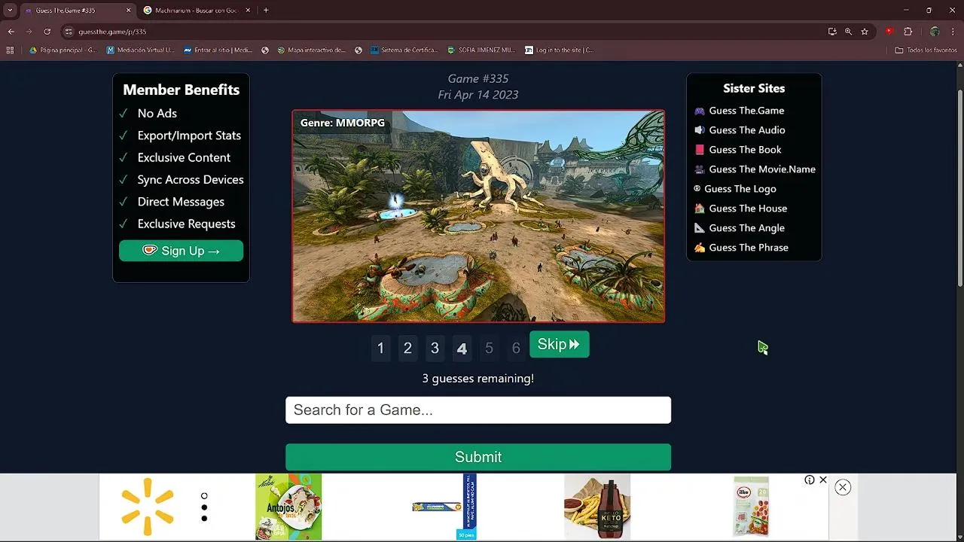The height and width of the screenshot is (542, 964).
Task: Expand the tab search dropdown arrow
Action: (10, 11)
